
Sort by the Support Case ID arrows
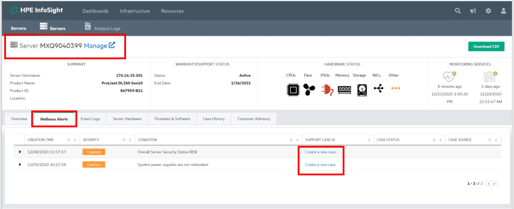pyautogui.click(x=369, y=140)
